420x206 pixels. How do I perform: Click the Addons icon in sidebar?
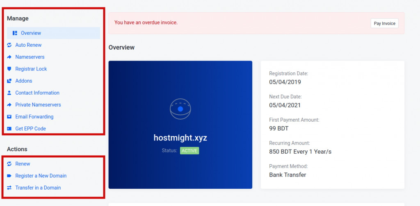point(9,81)
